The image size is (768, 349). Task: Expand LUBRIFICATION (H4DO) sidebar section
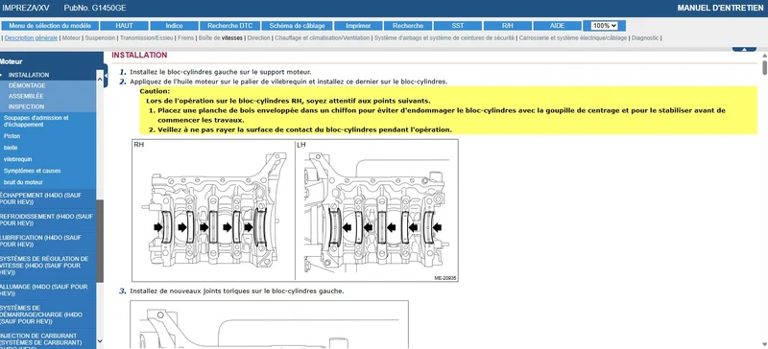(x=48, y=241)
